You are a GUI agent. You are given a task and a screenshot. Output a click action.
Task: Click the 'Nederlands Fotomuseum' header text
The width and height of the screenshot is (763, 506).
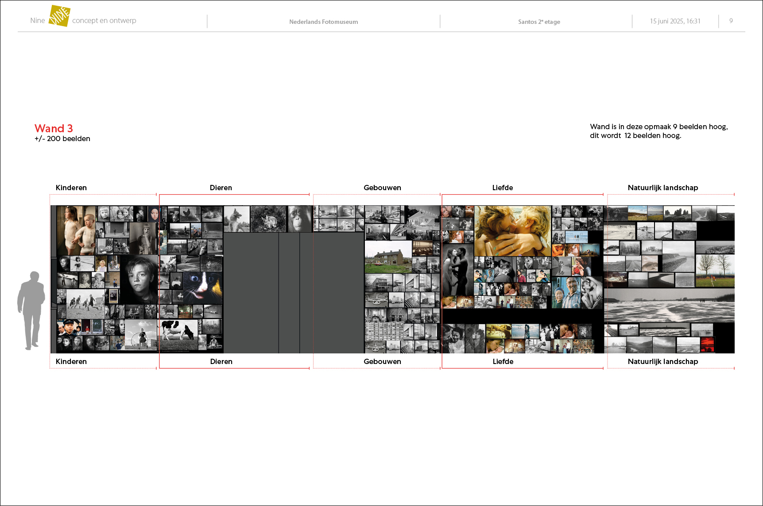tap(323, 22)
